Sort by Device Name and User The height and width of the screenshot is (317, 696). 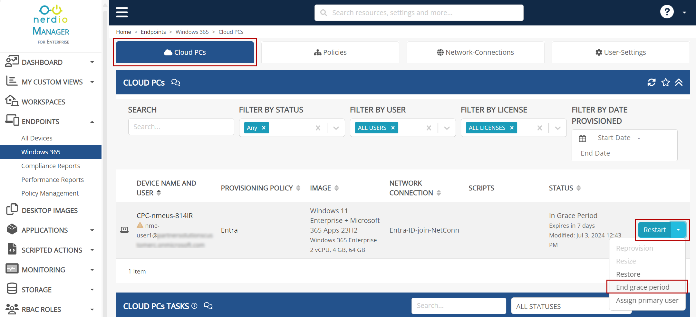(x=159, y=193)
